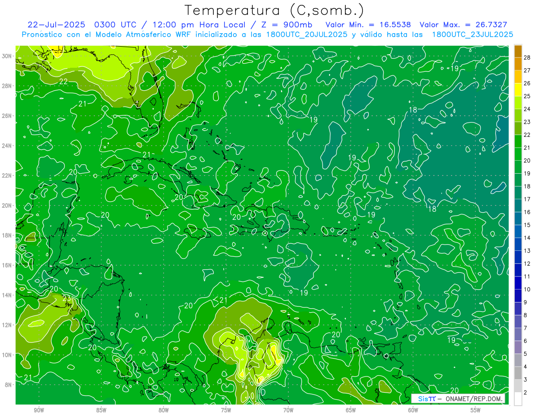Click the "24N" latitude axis label

coord(7,146)
